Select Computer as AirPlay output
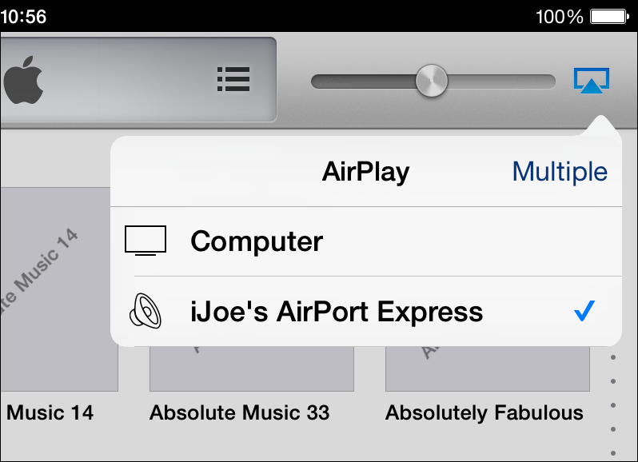Viewport: 638px width, 462px height. 366,241
